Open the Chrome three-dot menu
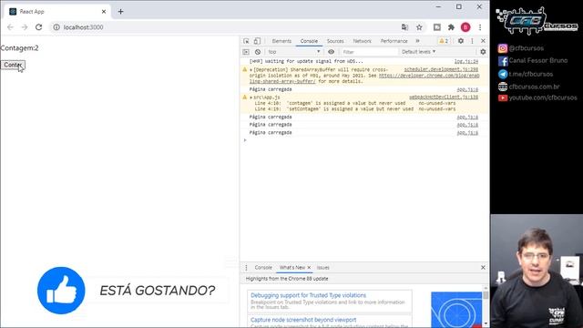Viewport: 583px width, 328px height. (x=480, y=27)
